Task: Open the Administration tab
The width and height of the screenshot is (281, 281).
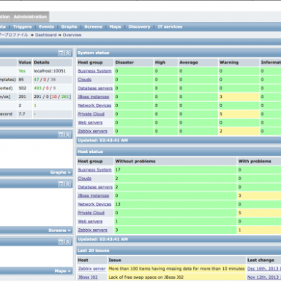Action: point(30,17)
